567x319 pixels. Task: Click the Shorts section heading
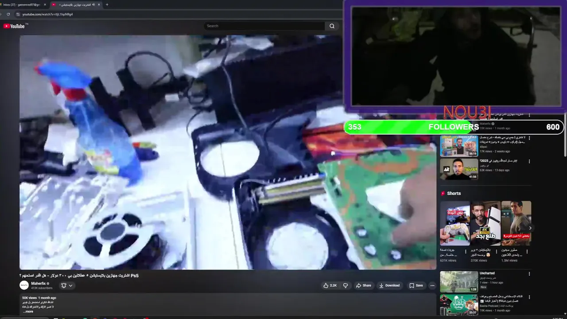click(x=454, y=193)
